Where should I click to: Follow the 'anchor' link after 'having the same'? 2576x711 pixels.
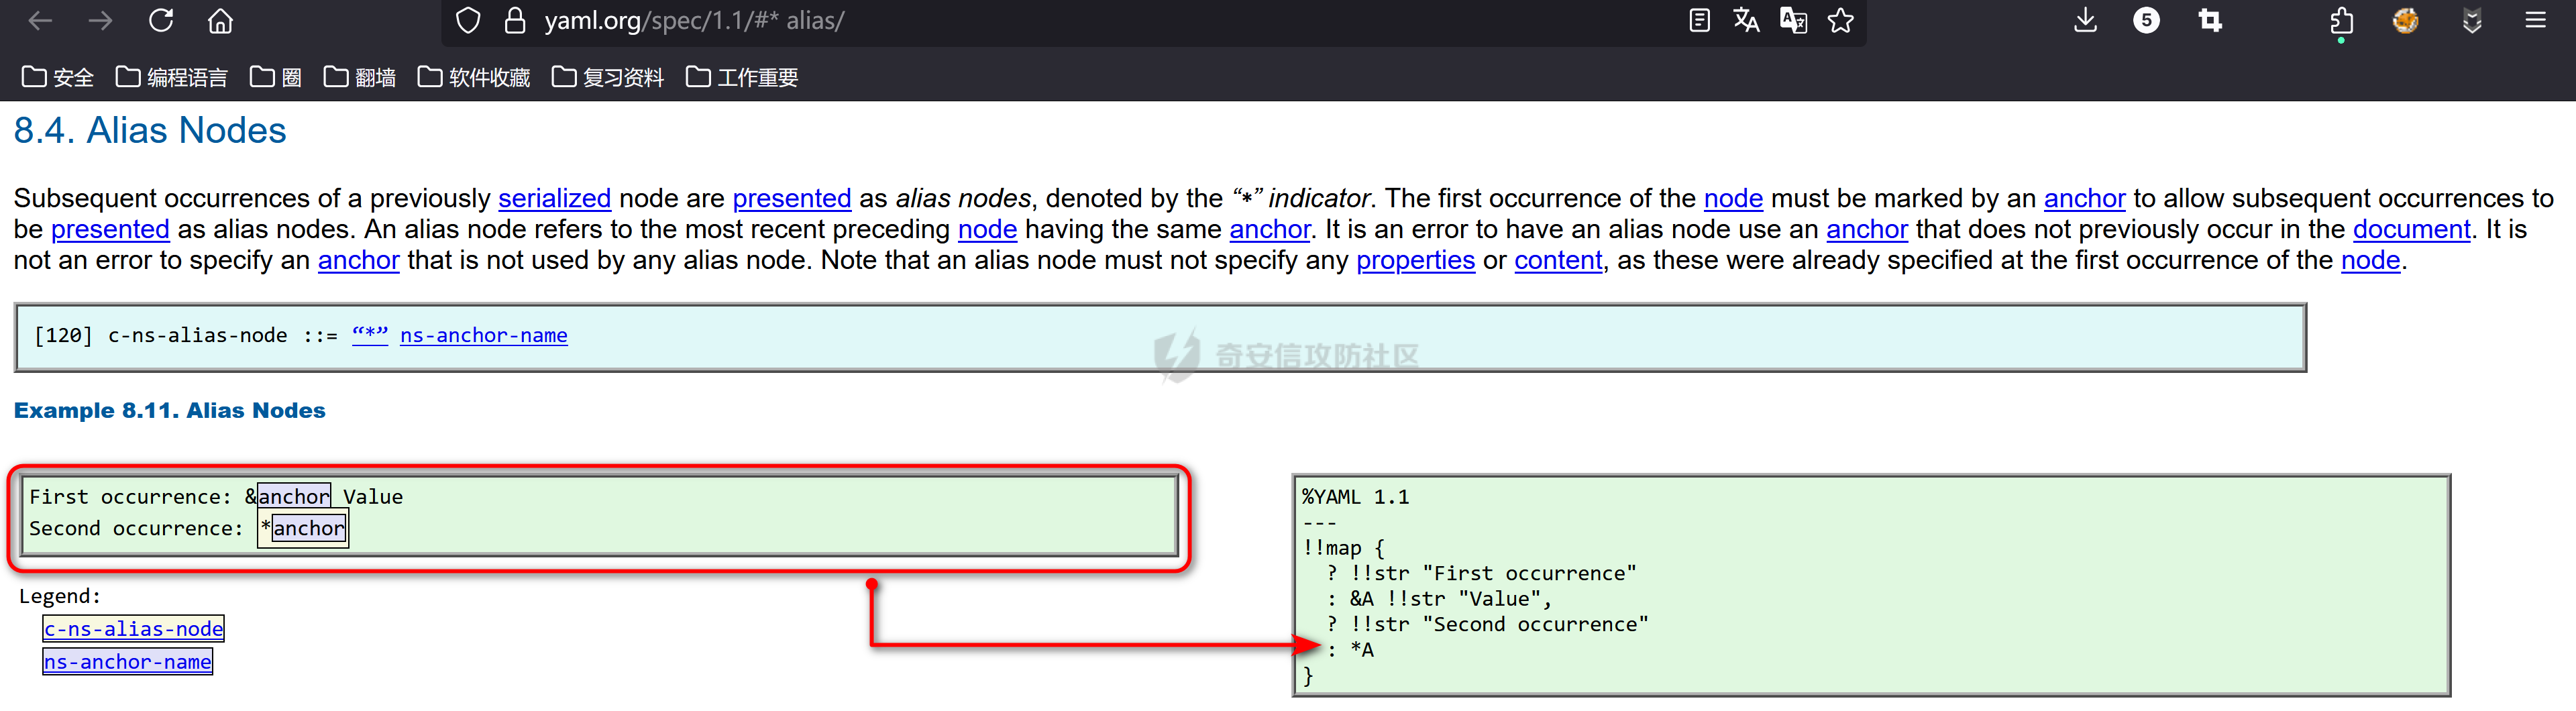click(x=1269, y=229)
